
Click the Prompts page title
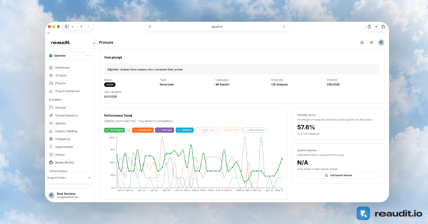[106, 42]
